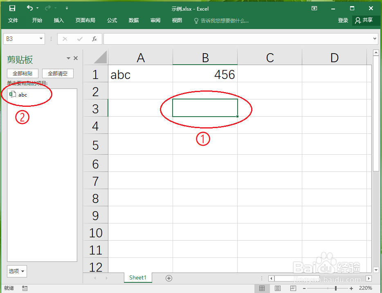Click the Page Break Preview icon
382x293 pixels.
click(x=293, y=288)
